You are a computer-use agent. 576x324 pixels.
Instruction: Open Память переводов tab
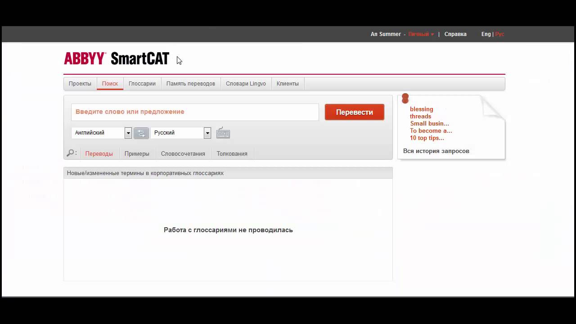pyautogui.click(x=191, y=84)
